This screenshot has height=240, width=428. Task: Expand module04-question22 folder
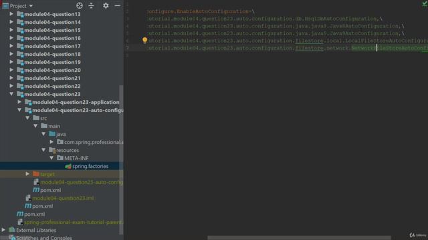click(11, 86)
